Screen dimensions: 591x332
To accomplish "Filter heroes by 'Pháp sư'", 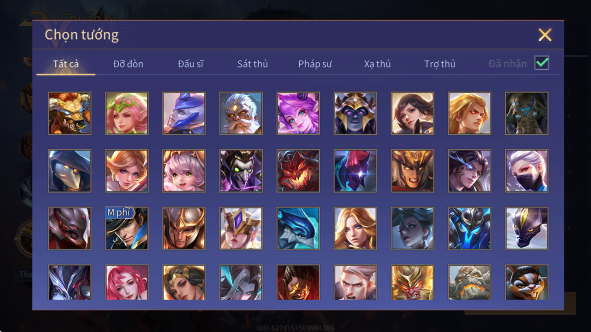I will pyautogui.click(x=315, y=64).
